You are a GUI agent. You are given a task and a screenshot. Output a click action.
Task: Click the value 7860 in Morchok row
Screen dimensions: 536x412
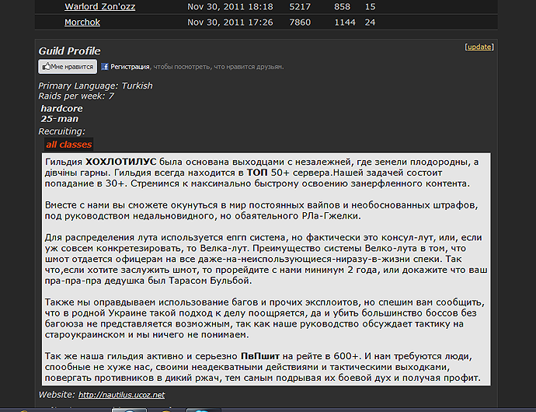click(300, 23)
